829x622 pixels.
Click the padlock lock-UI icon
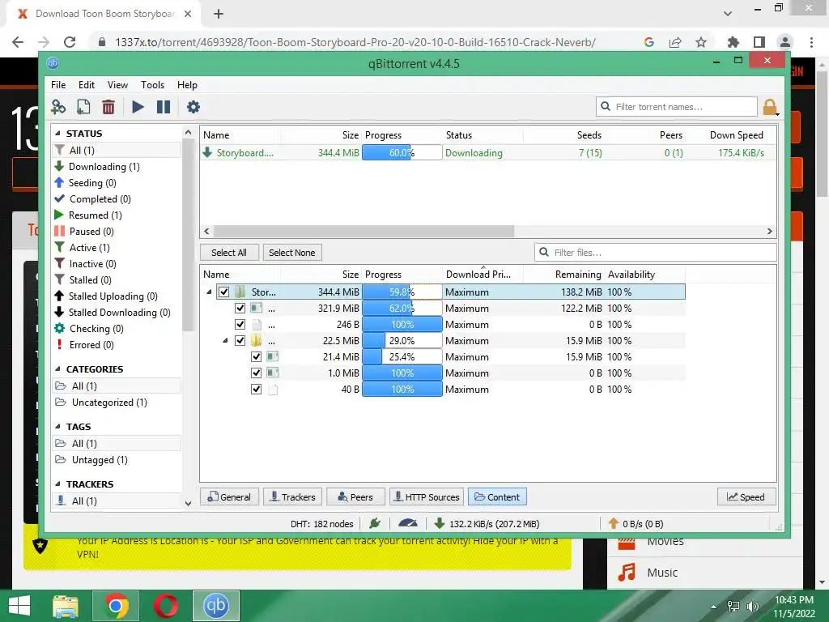[771, 107]
